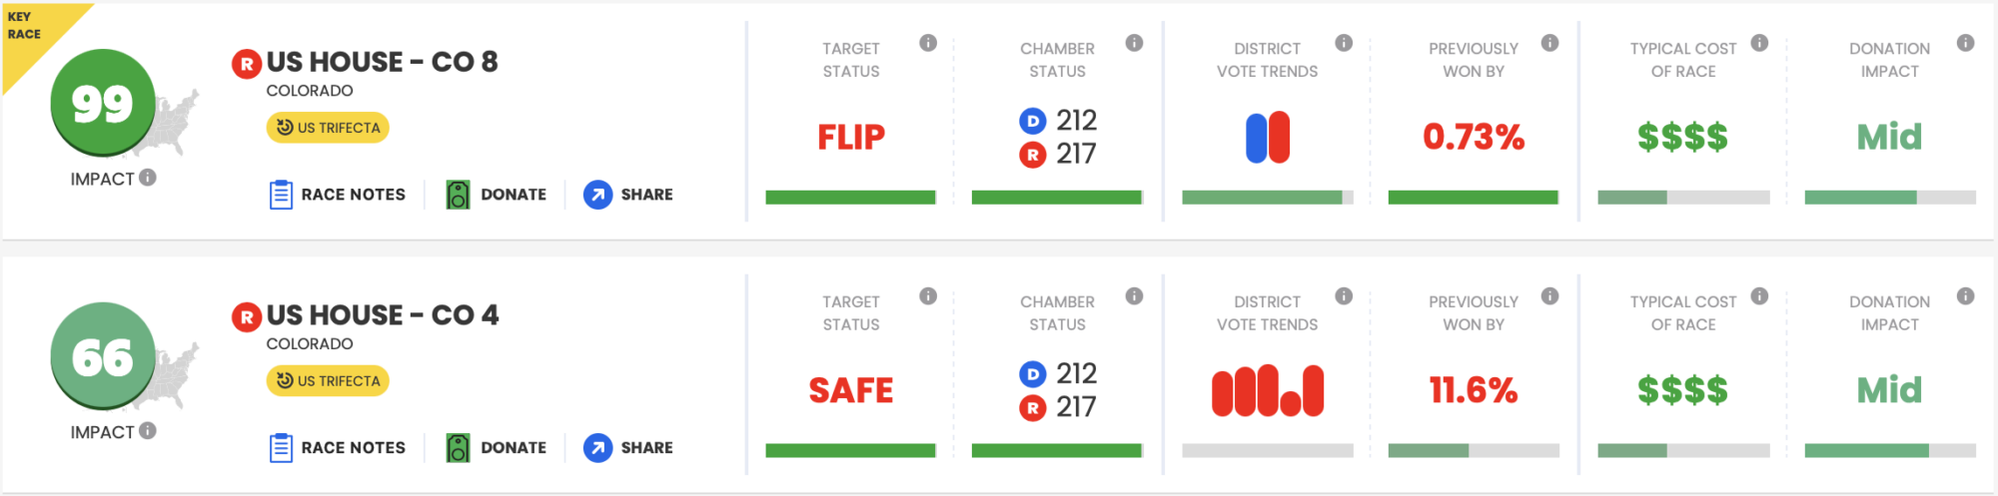Show info for CO 4 Typical Cost of Race

coord(1759,296)
